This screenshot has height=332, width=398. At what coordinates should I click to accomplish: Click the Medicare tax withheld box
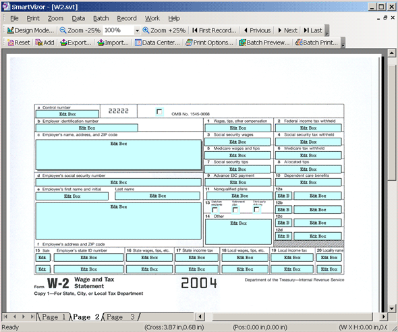coord(308,155)
